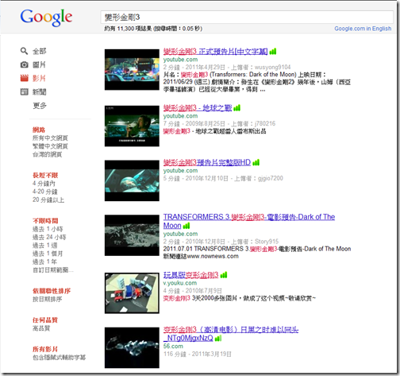Screen dimensions: 400x376
Task: Open result 變形金剛3 正式預告片[中文字幕]
Action: 215,51
